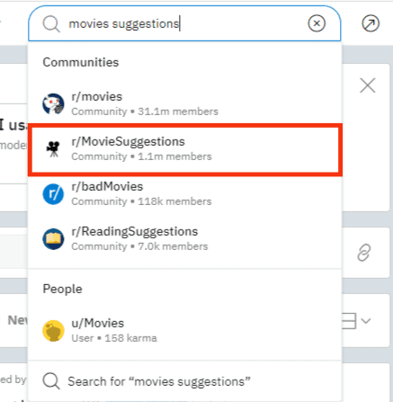Click the chain link icon on the right

point(364,253)
